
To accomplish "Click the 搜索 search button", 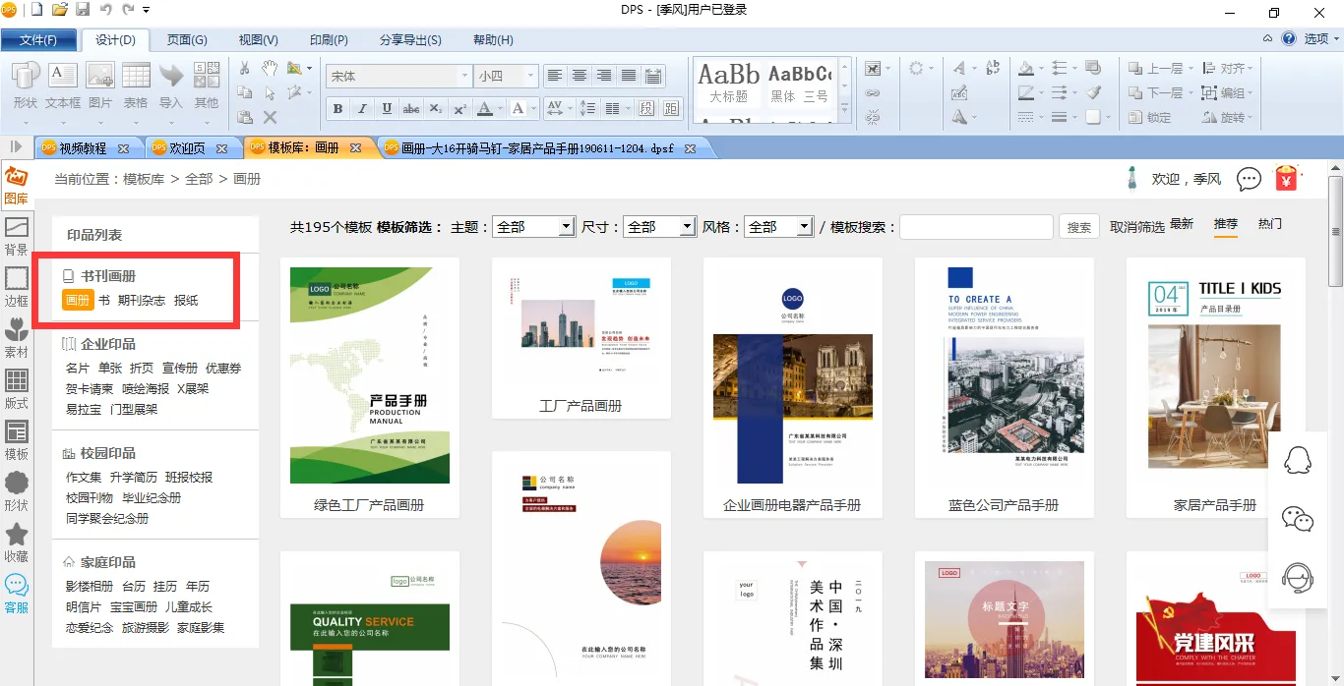I will tap(1079, 227).
